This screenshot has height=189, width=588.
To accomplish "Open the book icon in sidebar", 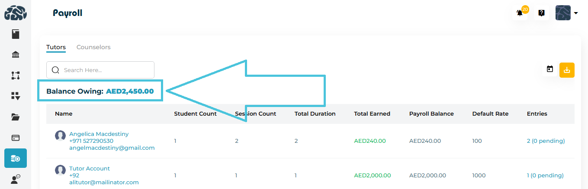I will (x=16, y=34).
